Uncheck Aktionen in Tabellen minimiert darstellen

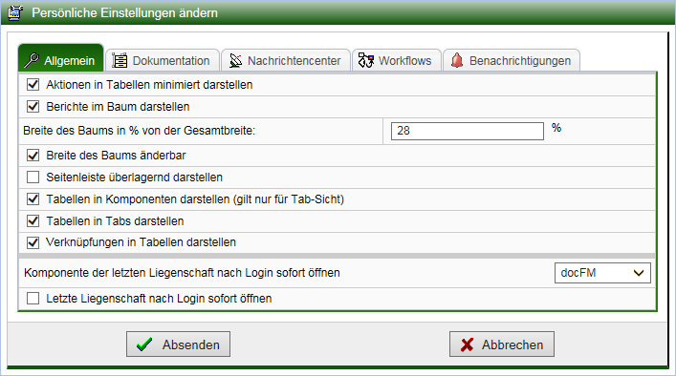[33, 84]
